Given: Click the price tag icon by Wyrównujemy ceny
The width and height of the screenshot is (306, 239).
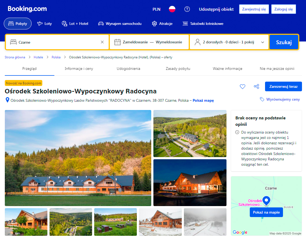Looking at the screenshot, I should [x=262, y=99].
